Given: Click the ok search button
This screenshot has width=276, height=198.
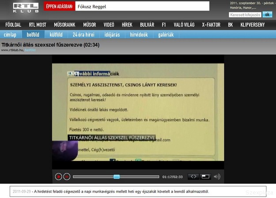Looking at the screenshot, I should point(267,15).
